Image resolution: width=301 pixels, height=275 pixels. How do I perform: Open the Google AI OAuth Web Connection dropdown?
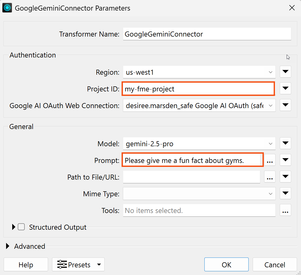click(199, 105)
